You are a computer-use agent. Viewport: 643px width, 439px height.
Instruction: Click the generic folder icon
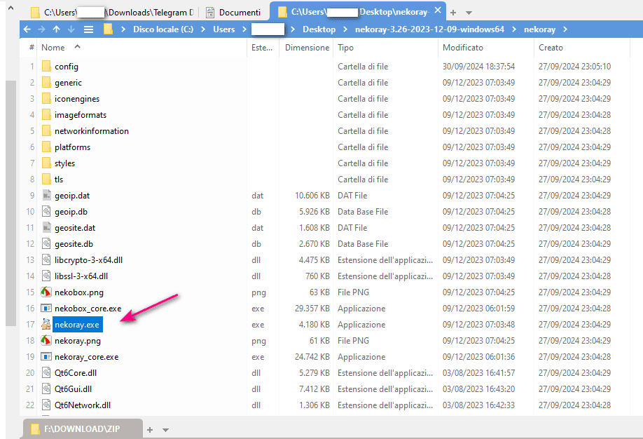(46, 82)
